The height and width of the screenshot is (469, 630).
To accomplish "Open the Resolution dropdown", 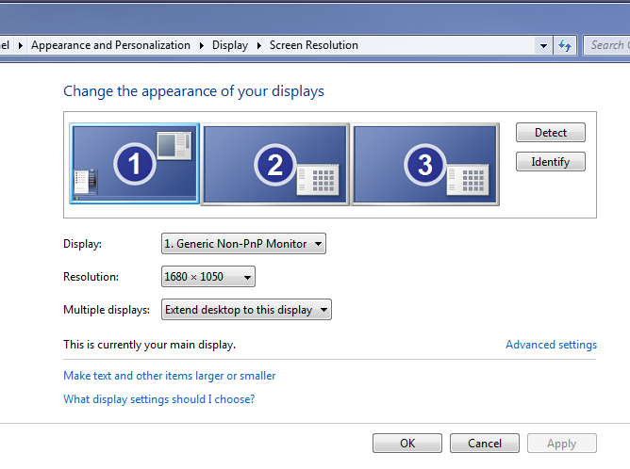I will point(208,277).
